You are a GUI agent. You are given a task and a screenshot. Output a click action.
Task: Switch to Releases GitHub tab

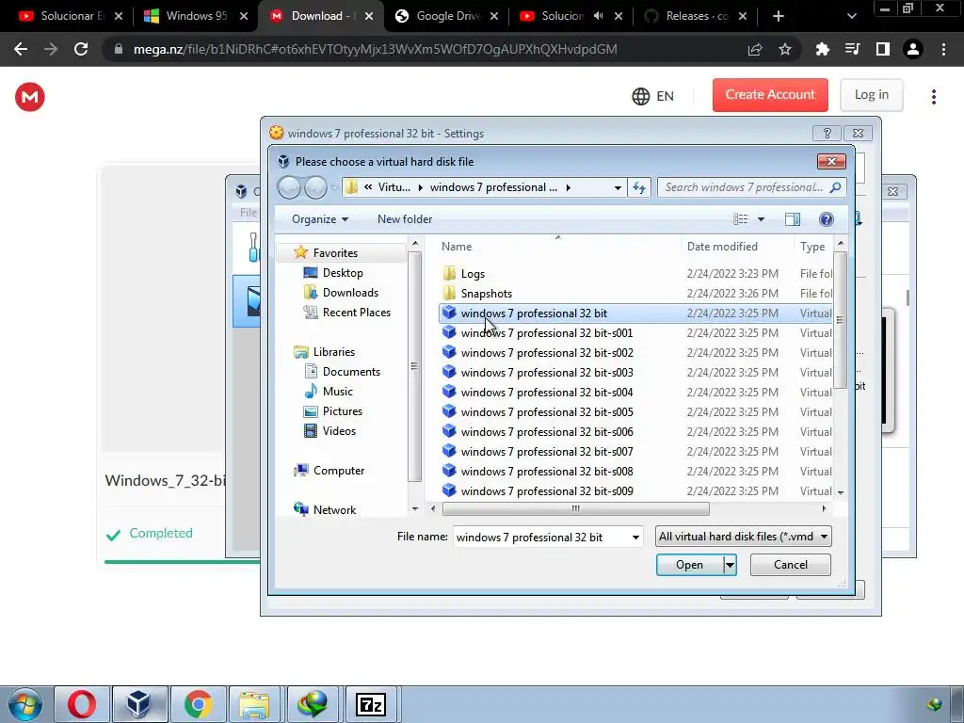[695, 16]
